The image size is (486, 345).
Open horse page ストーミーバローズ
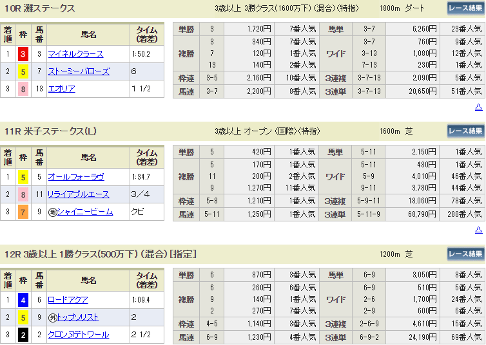[x=79, y=71]
